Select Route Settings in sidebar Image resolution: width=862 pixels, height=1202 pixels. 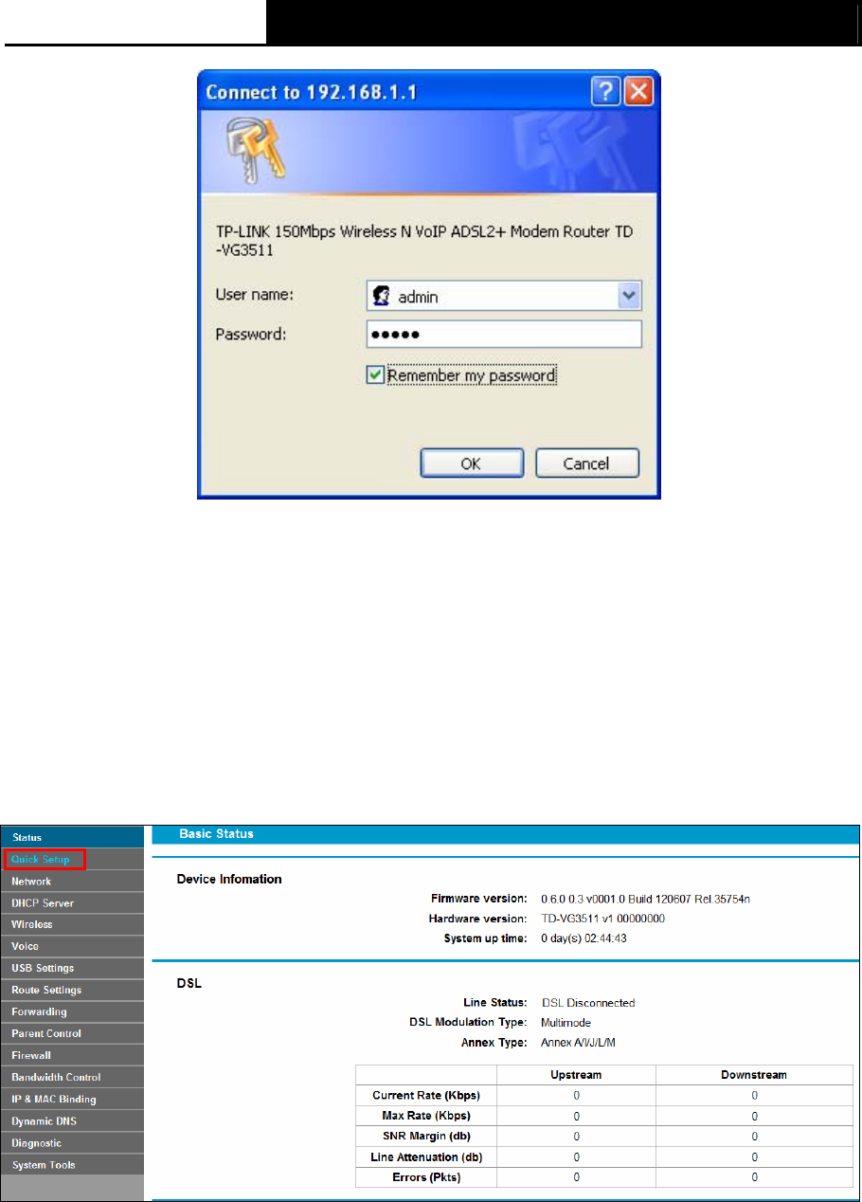pyautogui.click(x=72, y=990)
